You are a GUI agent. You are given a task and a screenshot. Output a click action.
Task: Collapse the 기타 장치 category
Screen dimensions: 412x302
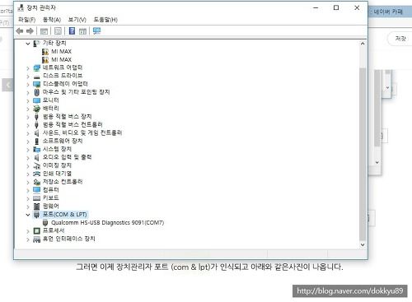tap(28, 44)
